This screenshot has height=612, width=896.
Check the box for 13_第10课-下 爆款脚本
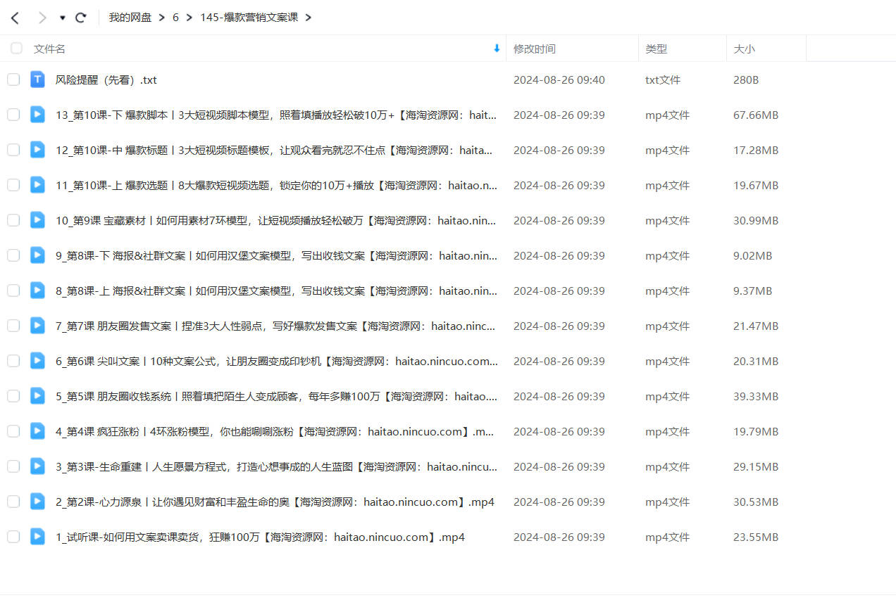[x=13, y=115]
